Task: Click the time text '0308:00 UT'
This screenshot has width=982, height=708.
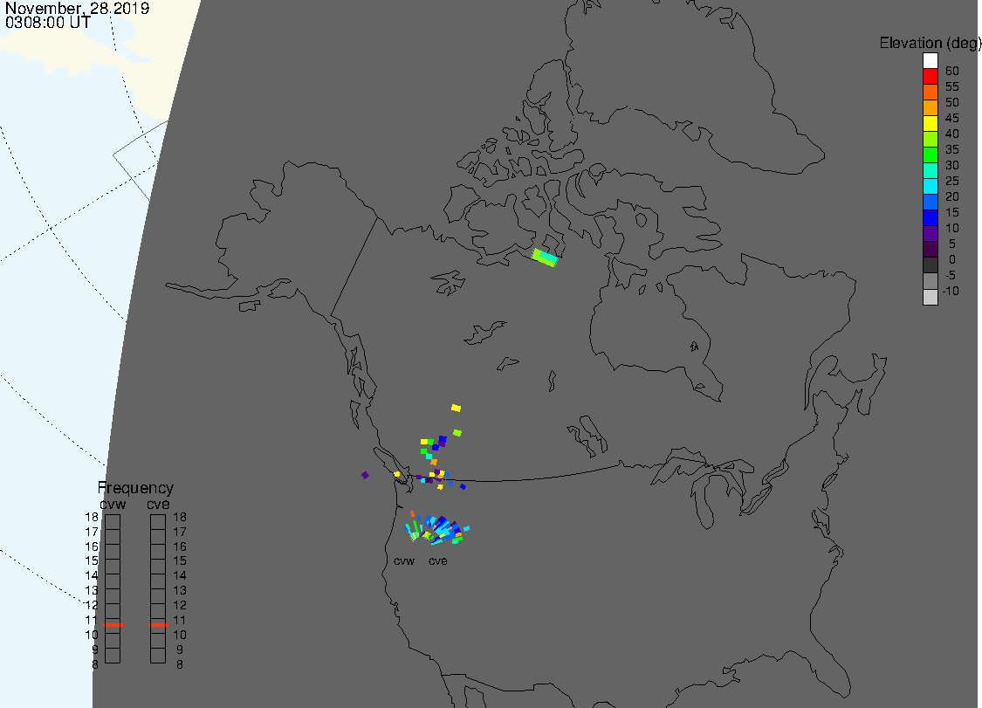Action: click(48, 23)
